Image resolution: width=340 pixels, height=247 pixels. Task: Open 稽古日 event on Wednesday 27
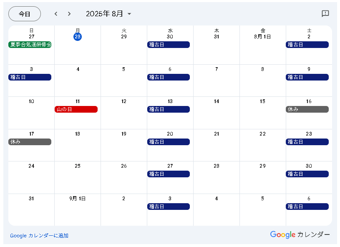(x=169, y=174)
